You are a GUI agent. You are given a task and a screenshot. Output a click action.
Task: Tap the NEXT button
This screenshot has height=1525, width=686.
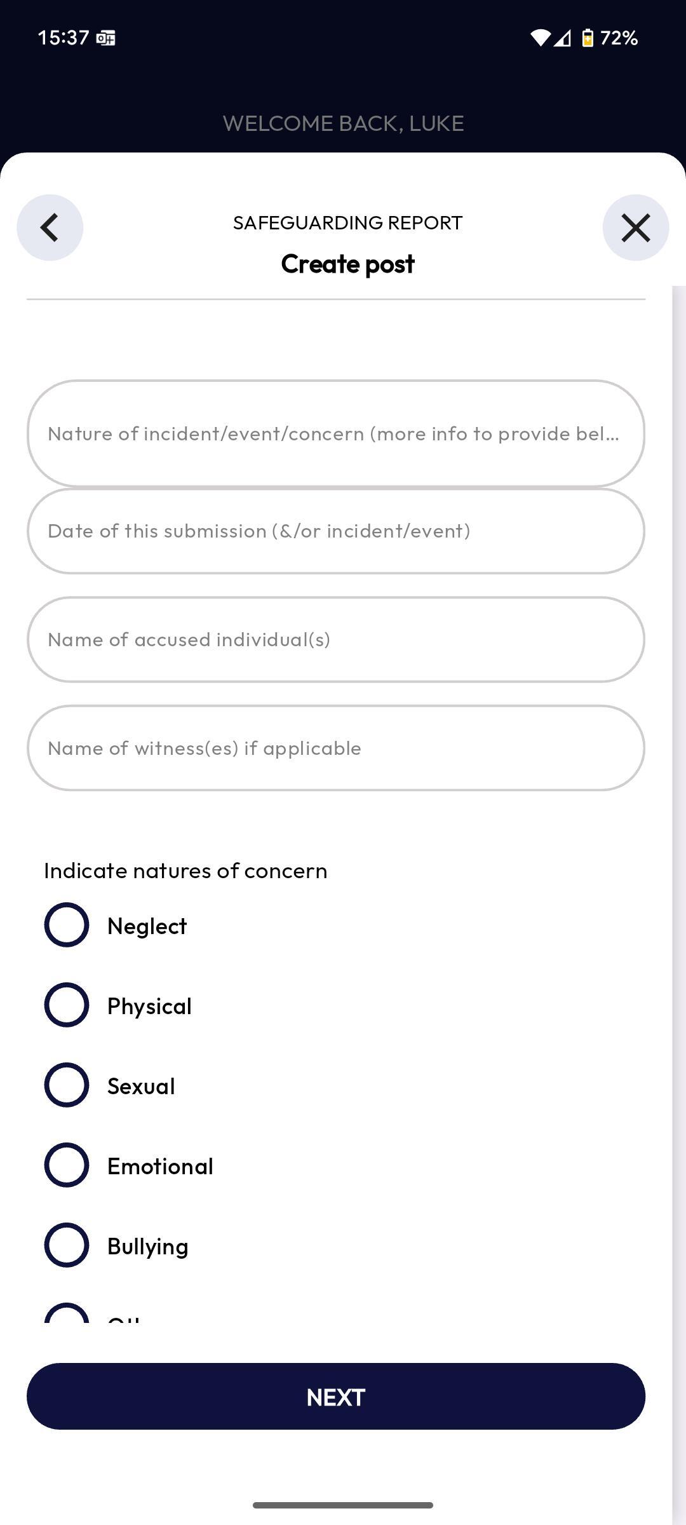pos(336,1396)
